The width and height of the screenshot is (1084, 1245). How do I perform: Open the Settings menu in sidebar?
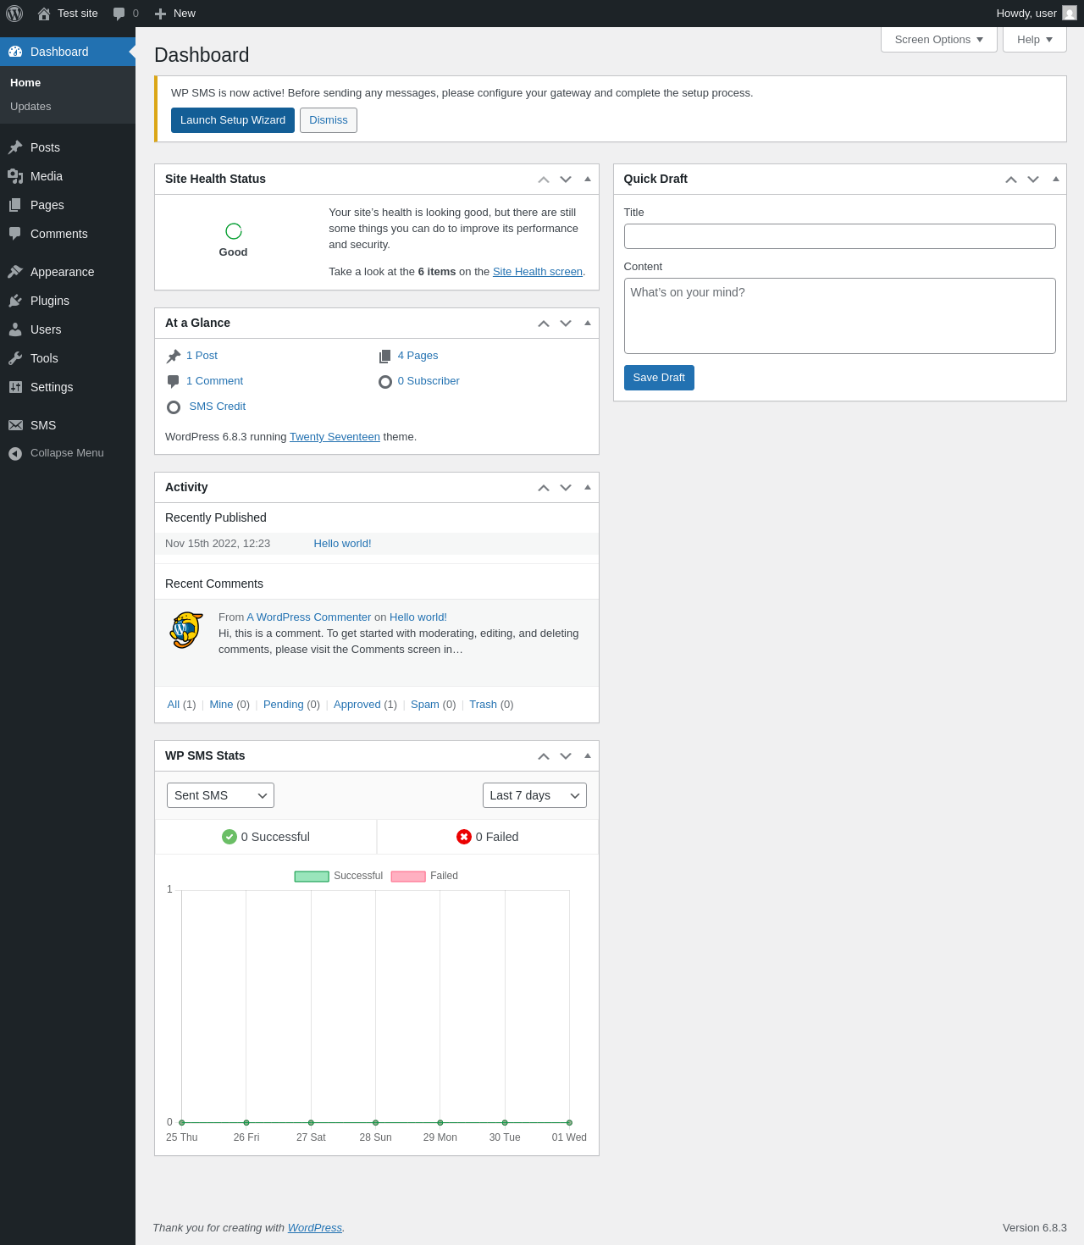(52, 387)
